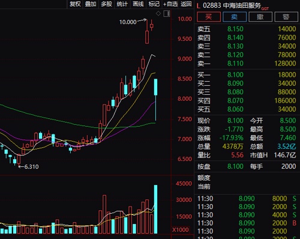
Task: Click the 6.310 low price annotation
Action: (31, 166)
